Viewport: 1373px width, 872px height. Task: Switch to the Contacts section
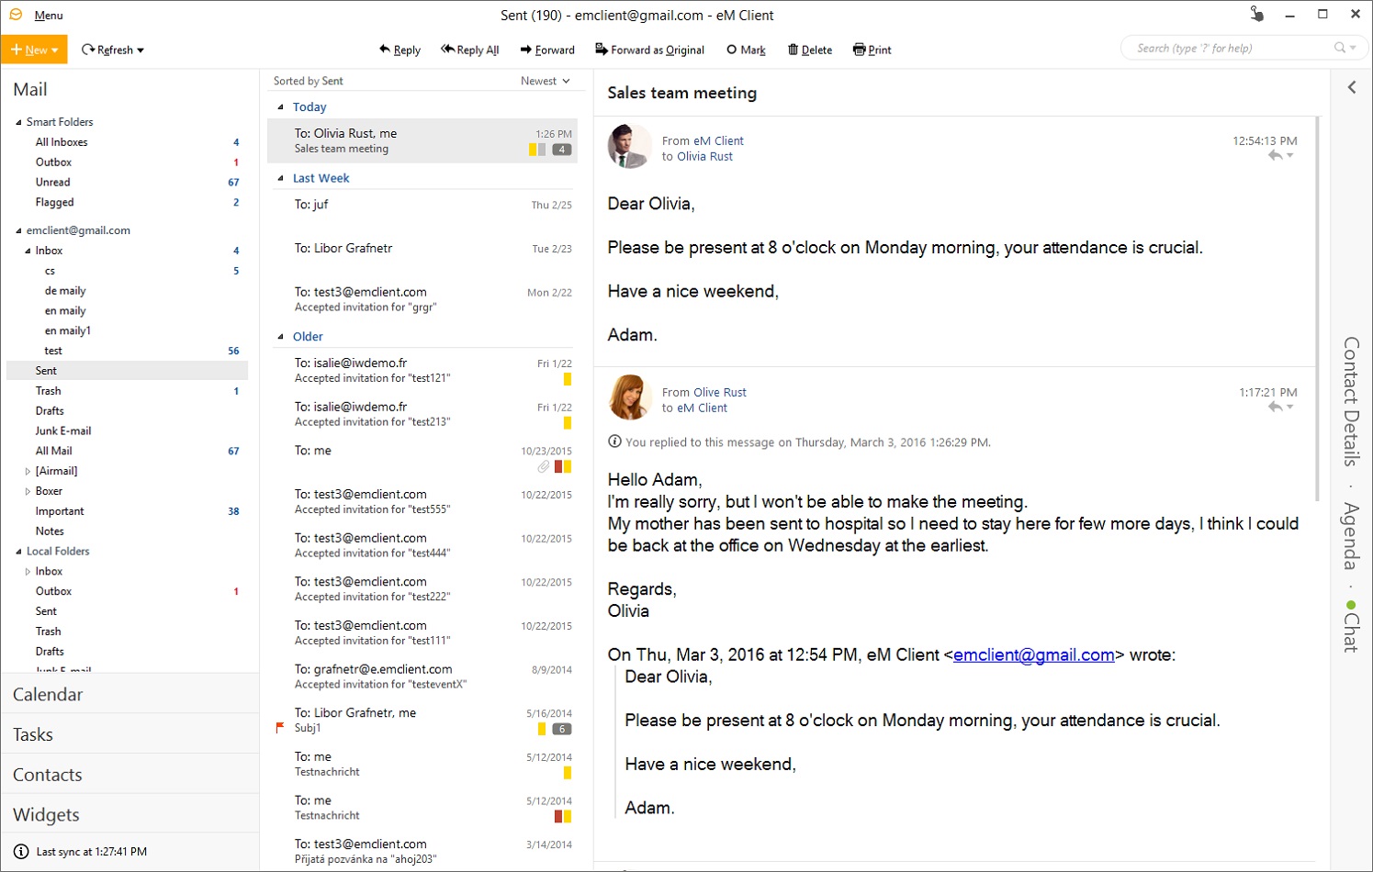(x=130, y=775)
